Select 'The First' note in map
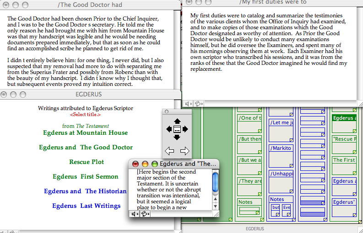Image resolution: width=363 pixels, height=233 pixels. 344,166
